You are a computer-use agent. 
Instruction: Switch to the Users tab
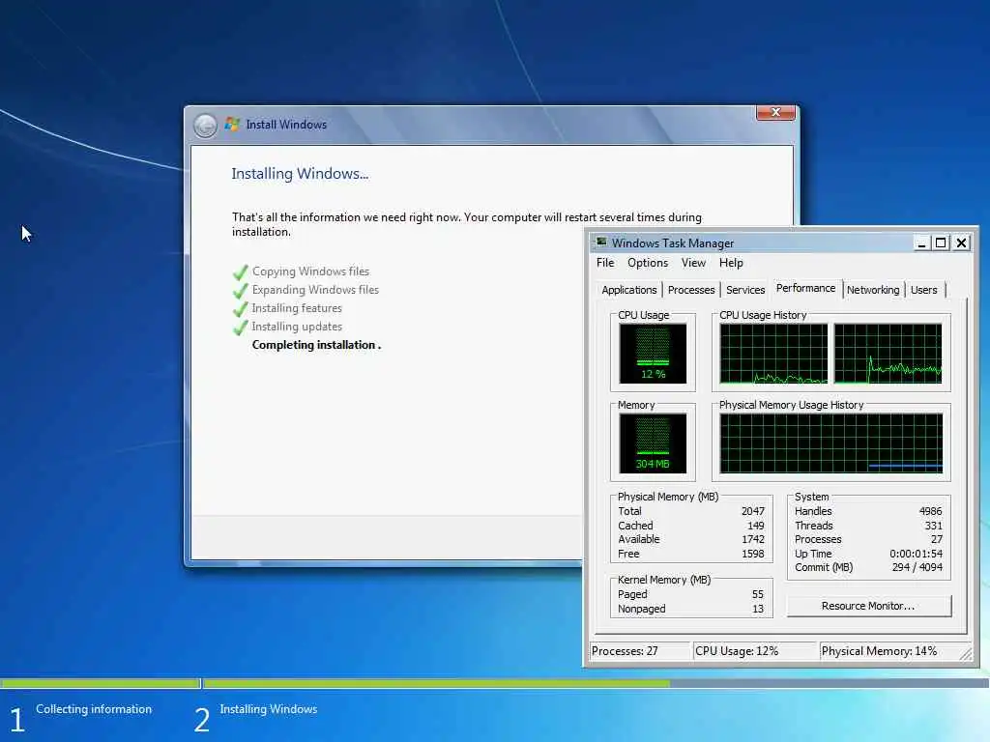tap(923, 290)
